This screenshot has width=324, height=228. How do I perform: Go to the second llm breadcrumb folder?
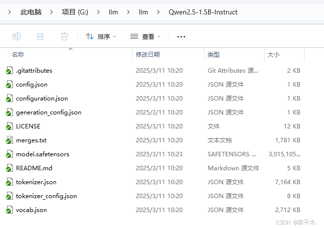143,12
